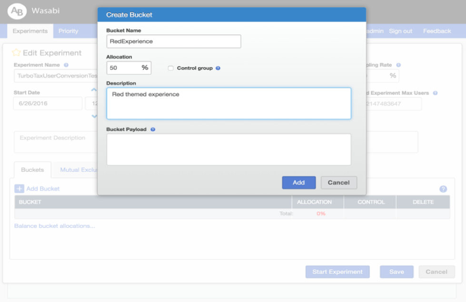The height and width of the screenshot is (302, 466).
Task: Click Balance bucket allocations link
Action: click(x=55, y=226)
